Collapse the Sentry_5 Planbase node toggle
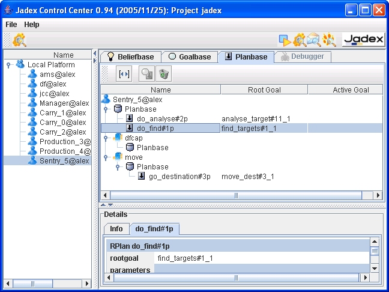 click(106, 109)
